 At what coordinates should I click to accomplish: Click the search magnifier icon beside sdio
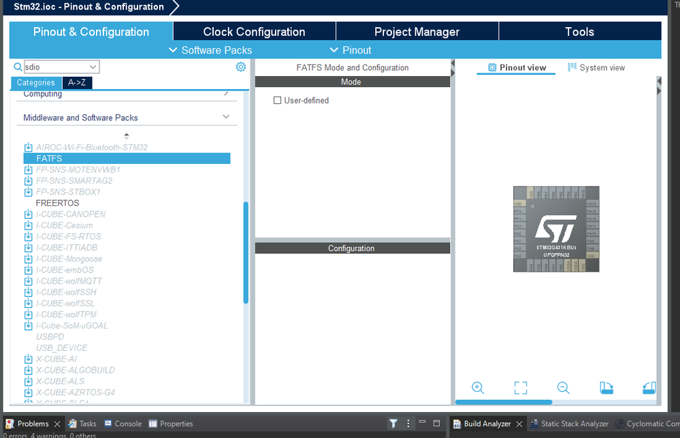pyautogui.click(x=17, y=67)
